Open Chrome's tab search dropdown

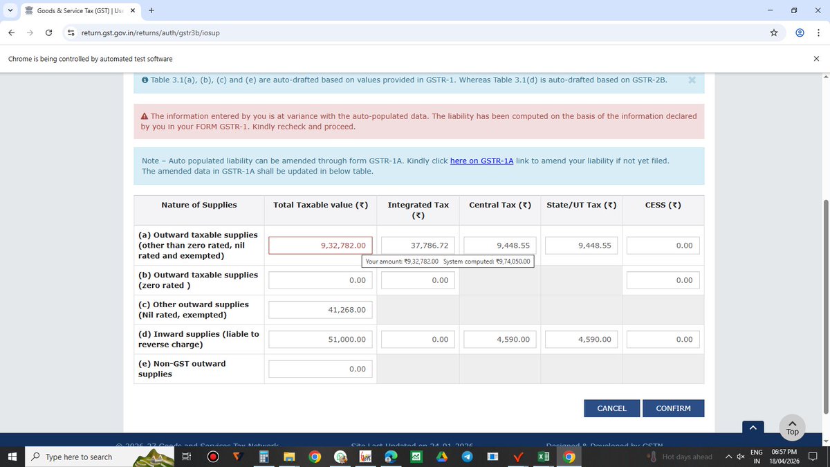pos(10,10)
